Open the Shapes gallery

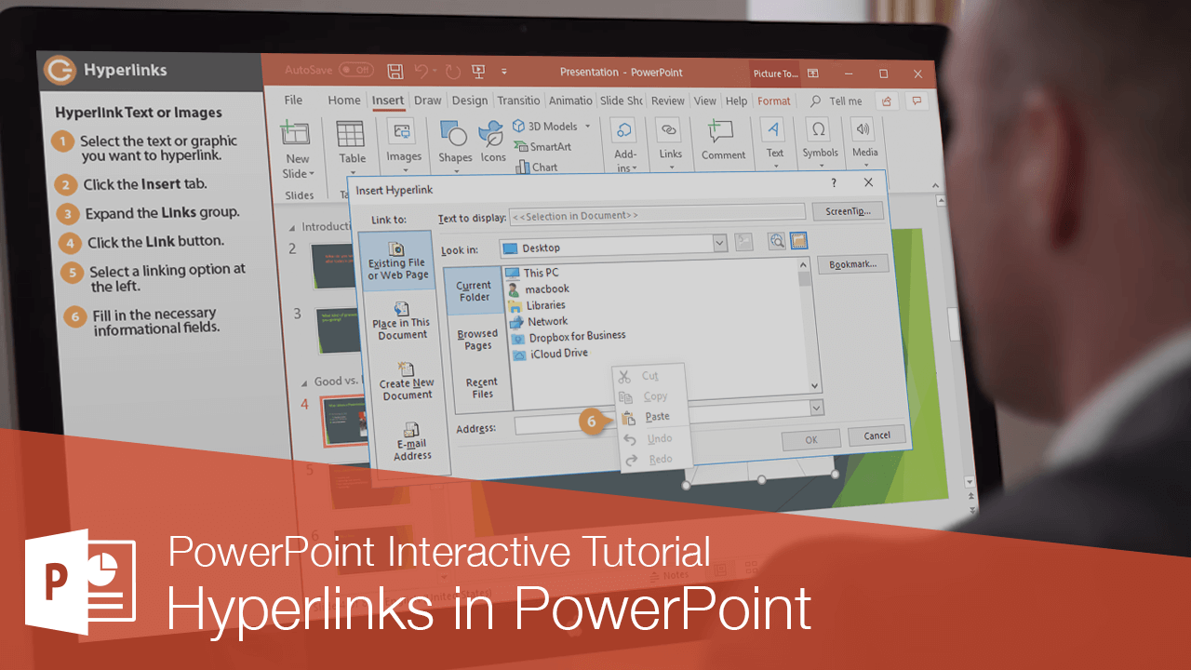coord(455,141)
